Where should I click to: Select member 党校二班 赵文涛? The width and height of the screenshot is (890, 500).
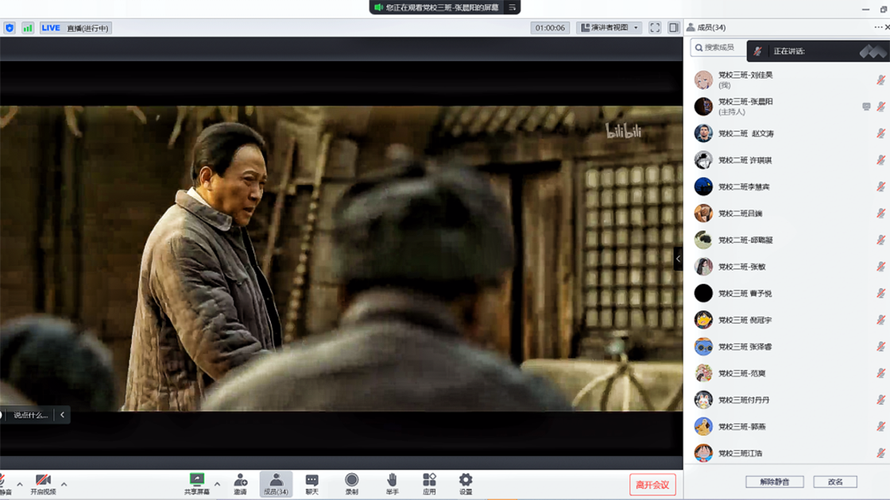pos(786,133)
